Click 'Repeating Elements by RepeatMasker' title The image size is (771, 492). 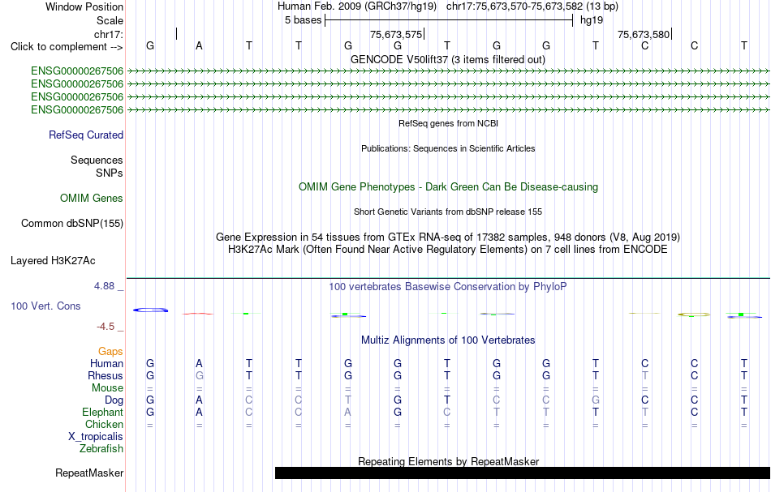pos(448,462)
